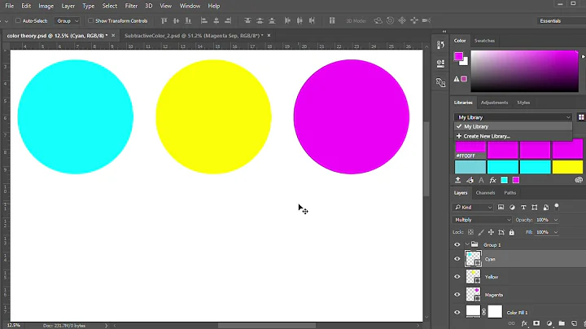Viewport: 586px width, 329px height.
Task: Lock image pixels brush icon
Action: [x=481, y=232]
